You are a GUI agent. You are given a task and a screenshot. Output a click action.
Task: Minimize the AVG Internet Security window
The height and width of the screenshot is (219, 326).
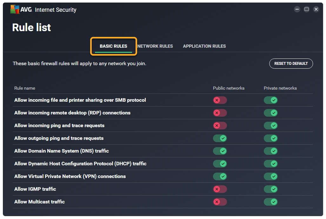coord(297,9)
